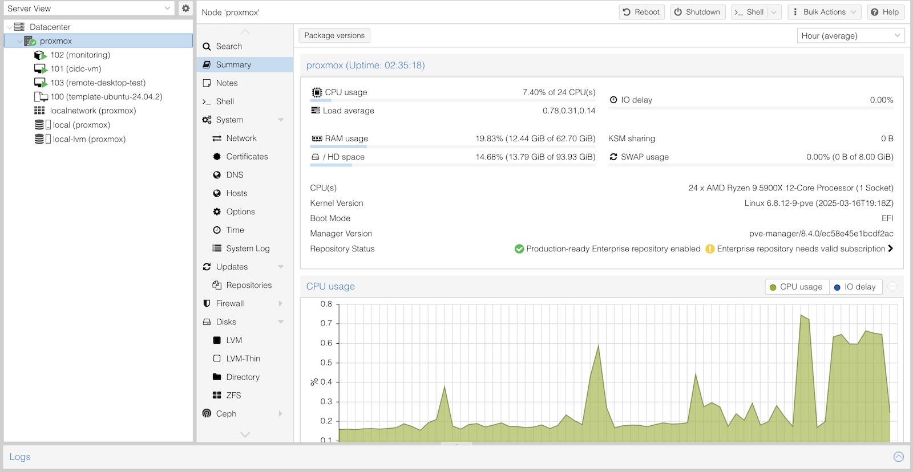This screenshot has height=472, width=913.
Task: Click storage icon for local (proxmox)
Action: click(x=43, y=125)
